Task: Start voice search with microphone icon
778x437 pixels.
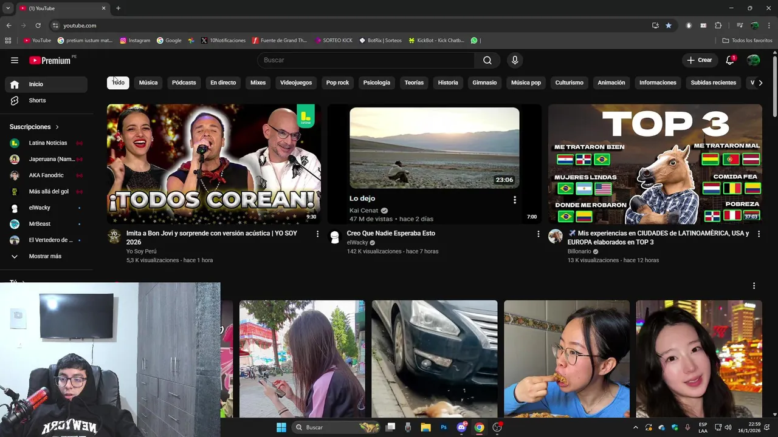Action: coord(515,60)
